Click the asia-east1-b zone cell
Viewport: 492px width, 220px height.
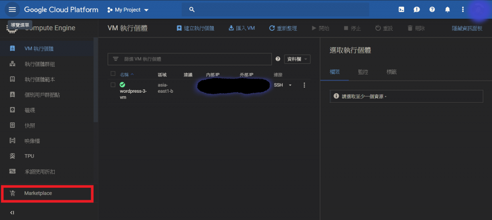(x=165, y=88)
